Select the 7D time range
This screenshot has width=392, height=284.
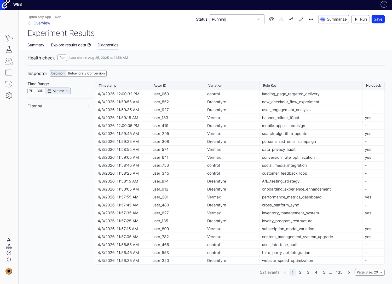[x=31, y=91]
